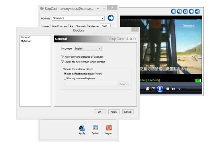
Task: Select Use default media player (WMP)
Action: [x=65, y=74]
